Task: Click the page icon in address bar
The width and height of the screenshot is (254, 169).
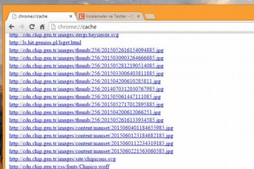Action: click(53, 27)
